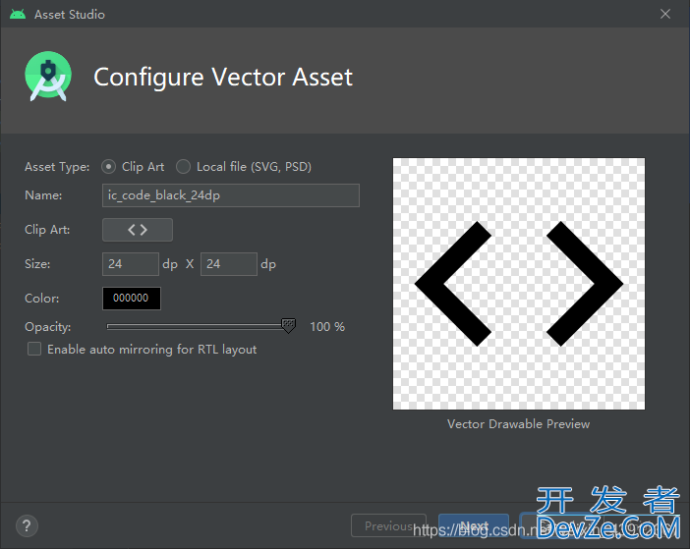Click the 'Vector Drawable Preview' caption
Screen dimensions: 690x549
point(518,423)
